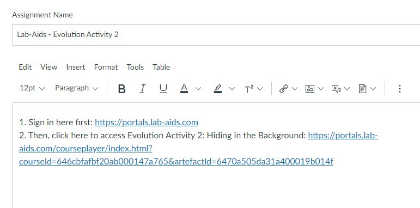420x208 pixels.
Task: Apply background highlight color with the marker icon
Action: click(218, 89)
